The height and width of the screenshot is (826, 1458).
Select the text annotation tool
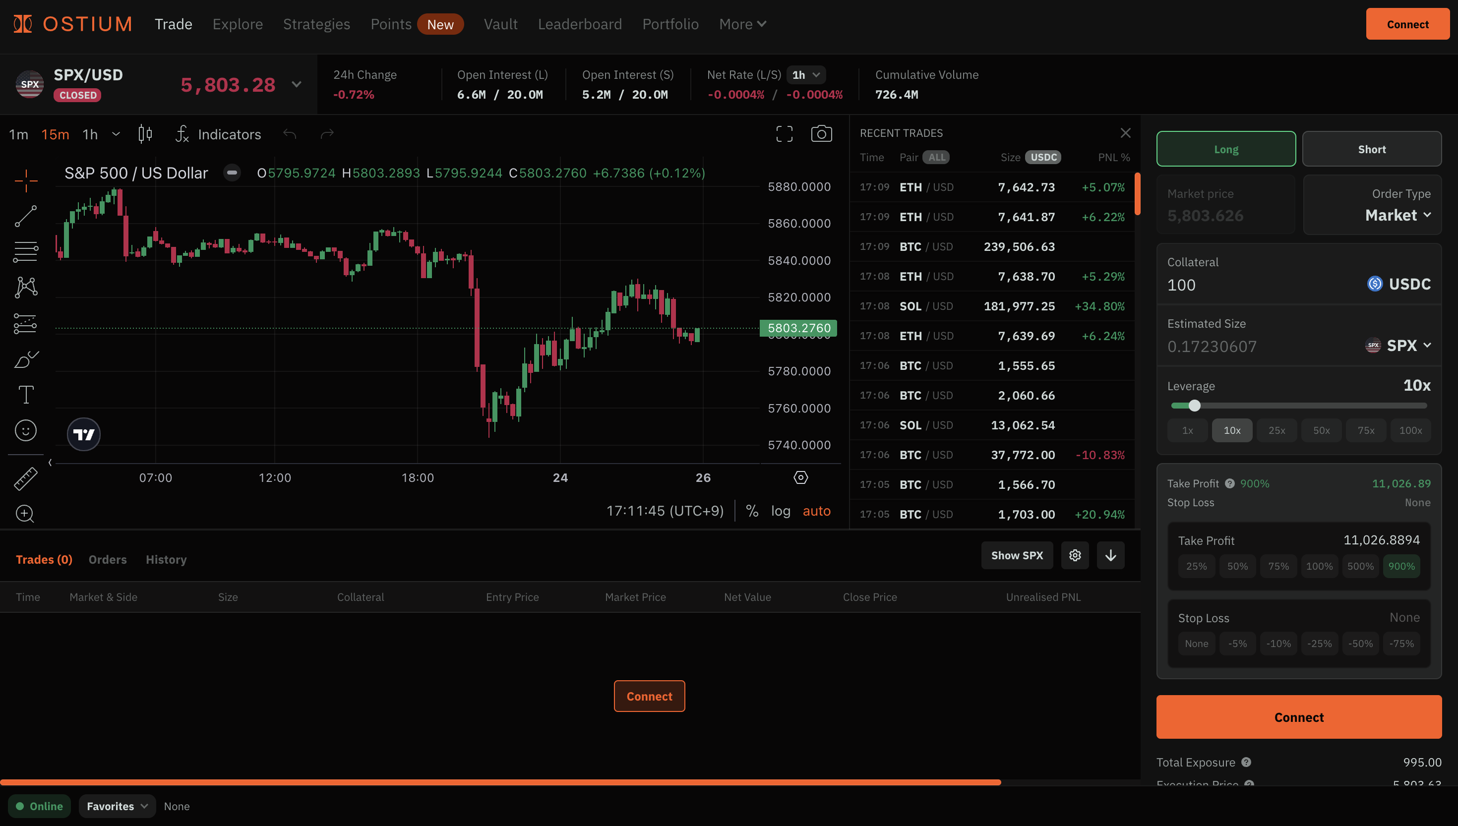click(25, 395)
